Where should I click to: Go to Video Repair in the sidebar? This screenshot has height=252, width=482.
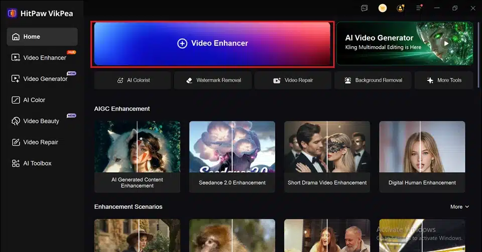[x=42, y=142]
